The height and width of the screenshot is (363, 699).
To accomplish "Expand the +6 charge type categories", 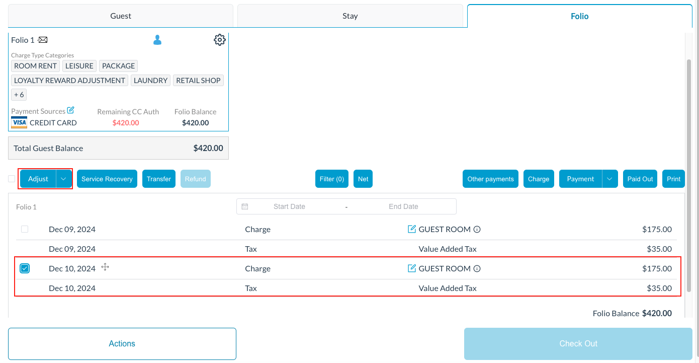I will click(x=19, y=94).
